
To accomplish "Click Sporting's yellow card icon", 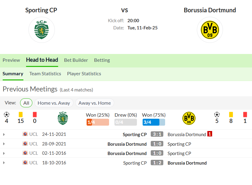I will 21,115.
